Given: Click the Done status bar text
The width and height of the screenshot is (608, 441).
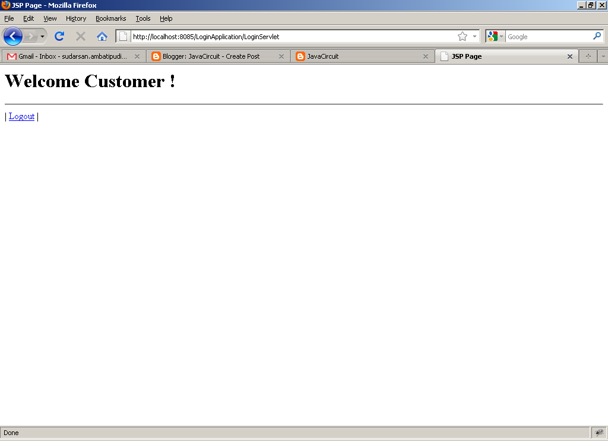Looking at the screenshot, I should (11, 433).
